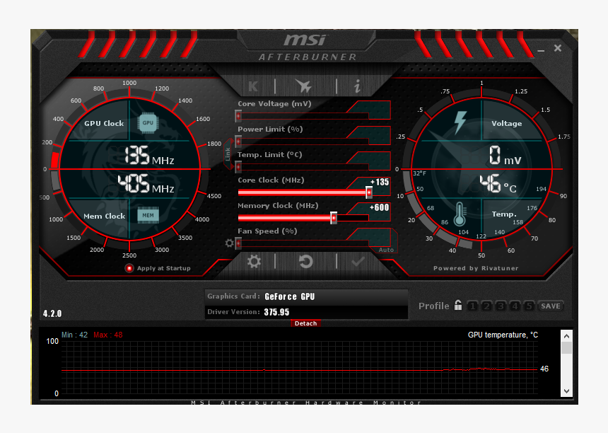608x433 pixels.
Task: Open settings gear below the sliders
Action: 254,262
